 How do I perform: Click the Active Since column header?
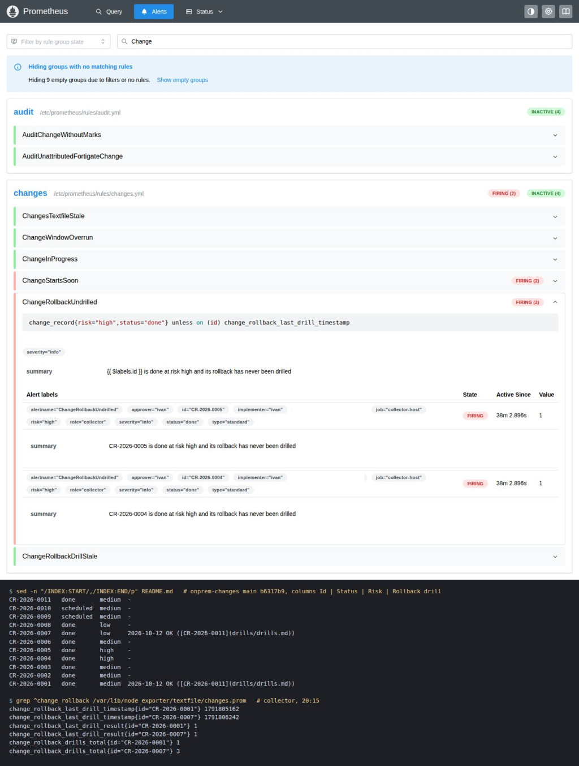513,395
